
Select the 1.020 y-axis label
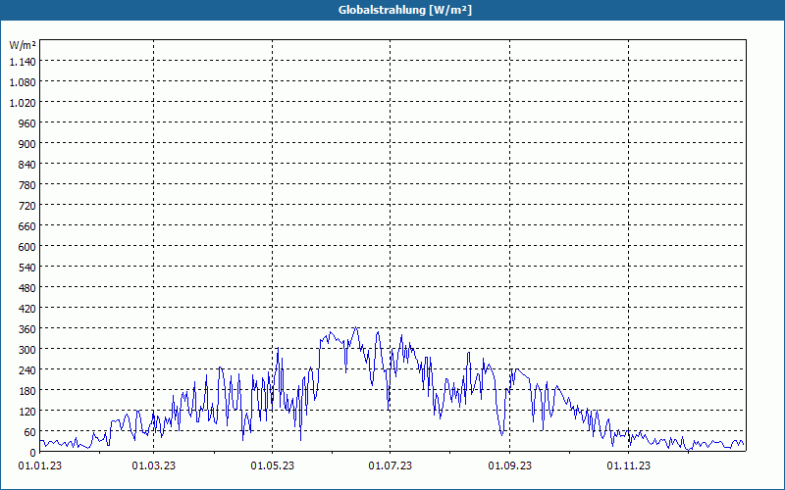(x=23, y=103)
